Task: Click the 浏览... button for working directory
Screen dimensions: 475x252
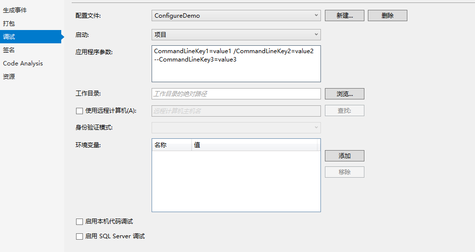Action: 345,94
